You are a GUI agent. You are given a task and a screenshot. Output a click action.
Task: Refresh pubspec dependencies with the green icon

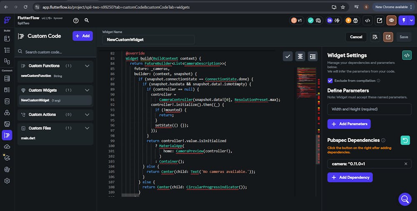[405, 140]
